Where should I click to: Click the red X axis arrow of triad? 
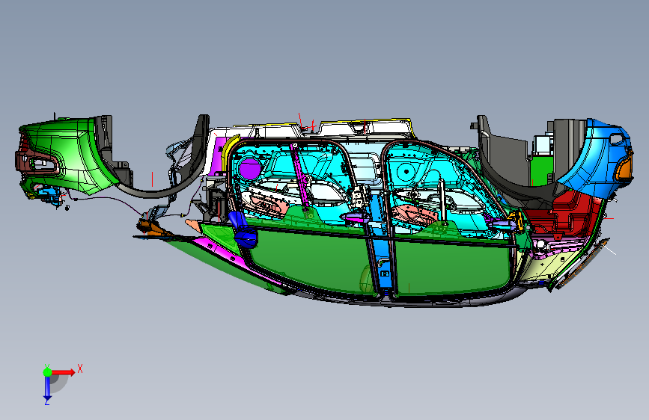pyautogui.click(x=64, y=372)
